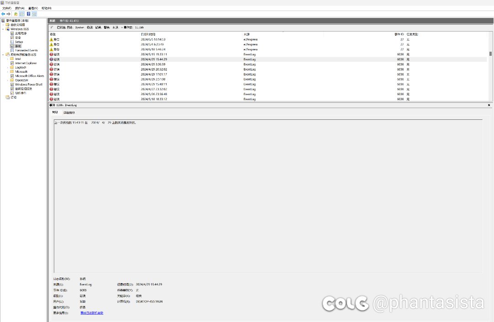The width and height of the screenshot is (494, 322).
Task: Select the Setup log icon
Action: pos(12,42)
